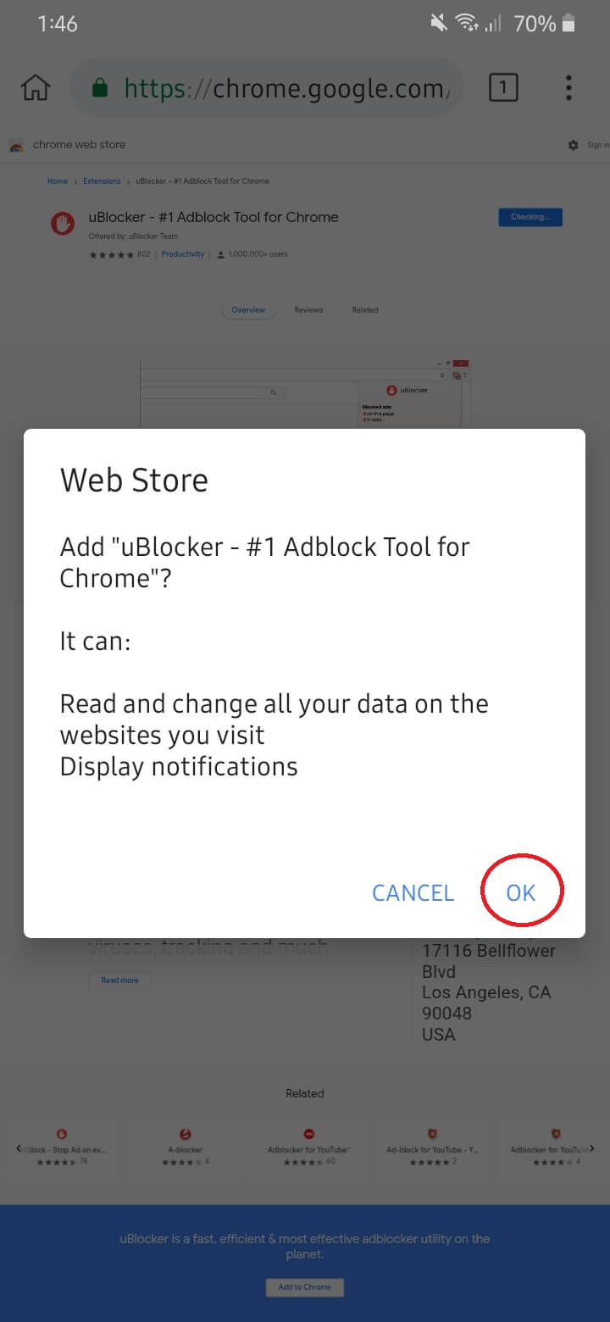Open the tab switcher showing 1 tab
The width and height of the screenshot is (610, 1322).
tap(503, 87)
